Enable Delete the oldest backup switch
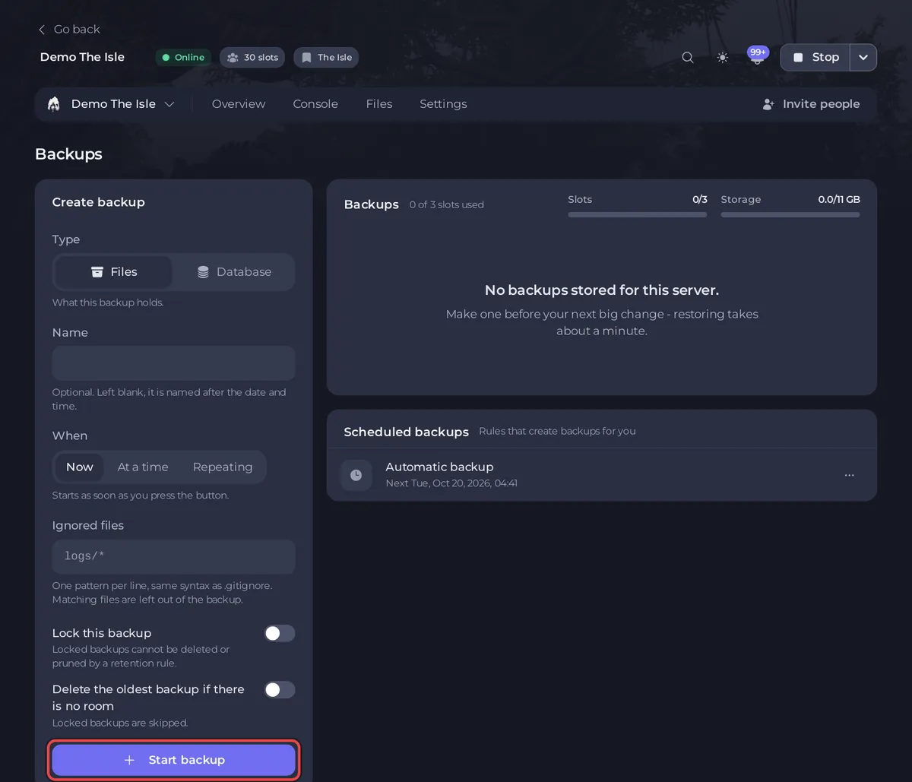This screenshot has width=912, height=782. click(x=279, y=689)
